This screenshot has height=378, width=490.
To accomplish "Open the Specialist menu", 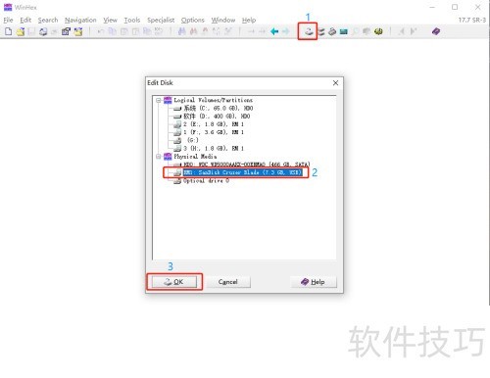I will [161, 20].
